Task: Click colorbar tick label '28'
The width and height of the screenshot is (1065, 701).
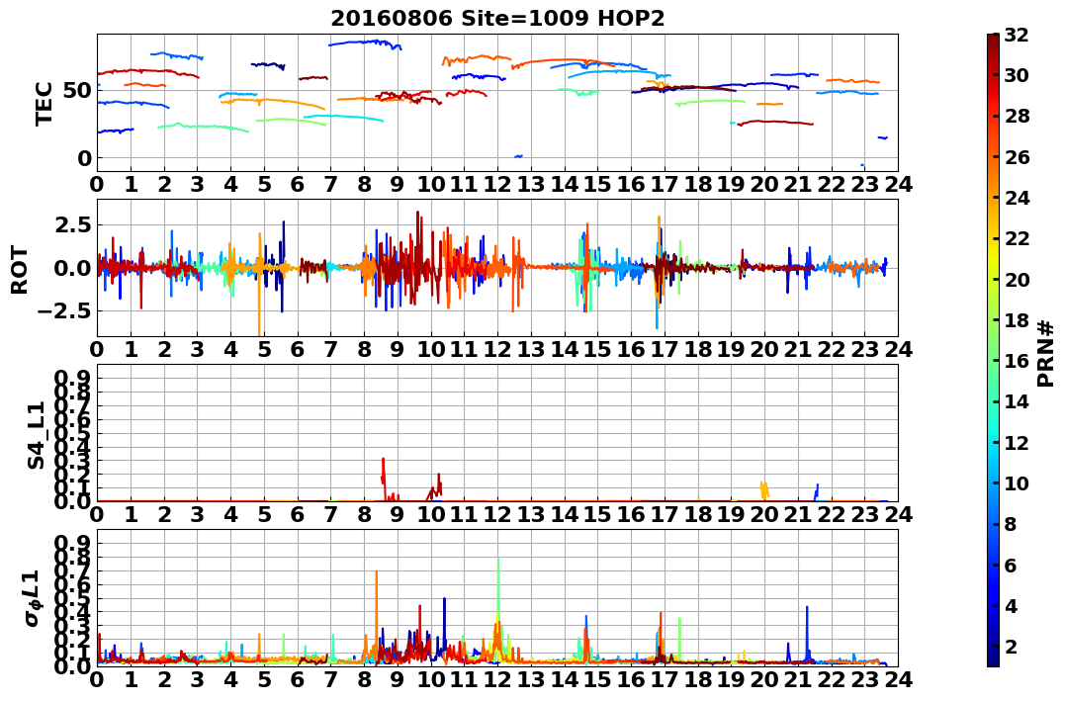Action: (x=1017, y=116)
